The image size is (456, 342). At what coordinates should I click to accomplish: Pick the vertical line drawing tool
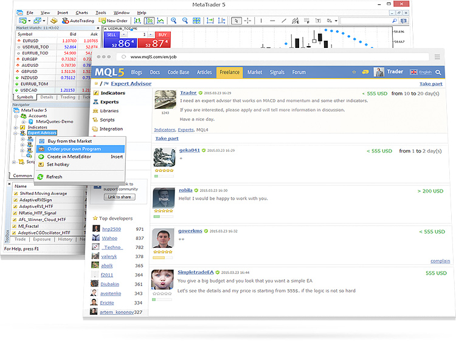click(x=261, y=21)
